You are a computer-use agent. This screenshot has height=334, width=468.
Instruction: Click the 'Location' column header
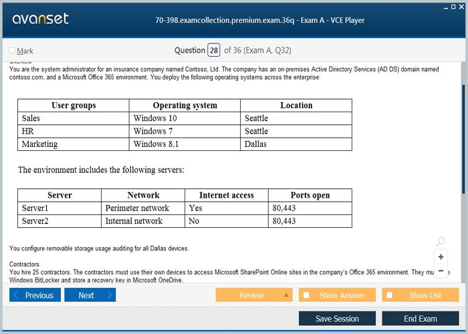click(x=296, y=106)
